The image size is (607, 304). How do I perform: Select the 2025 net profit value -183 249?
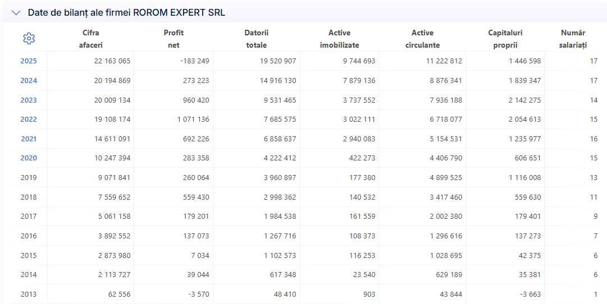point(195,61)
